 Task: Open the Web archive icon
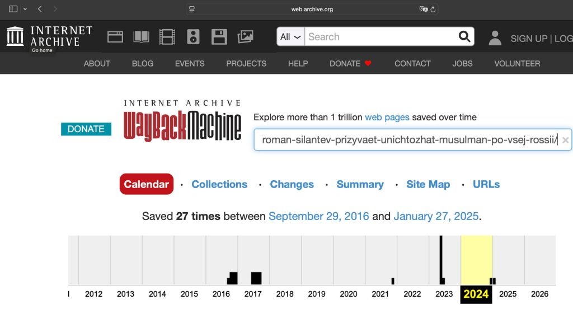point(115,36)
